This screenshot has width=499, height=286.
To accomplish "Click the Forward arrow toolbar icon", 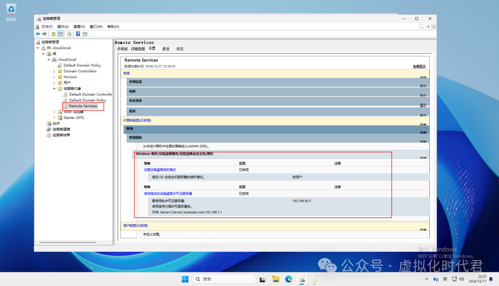I will point(44,34).
